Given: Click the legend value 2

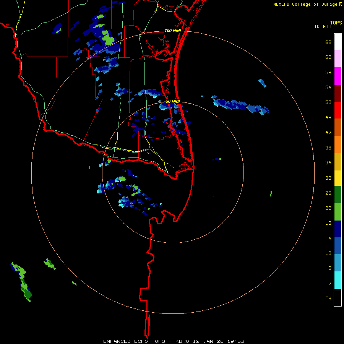Looking at the screenshot, I should (330, 284).
